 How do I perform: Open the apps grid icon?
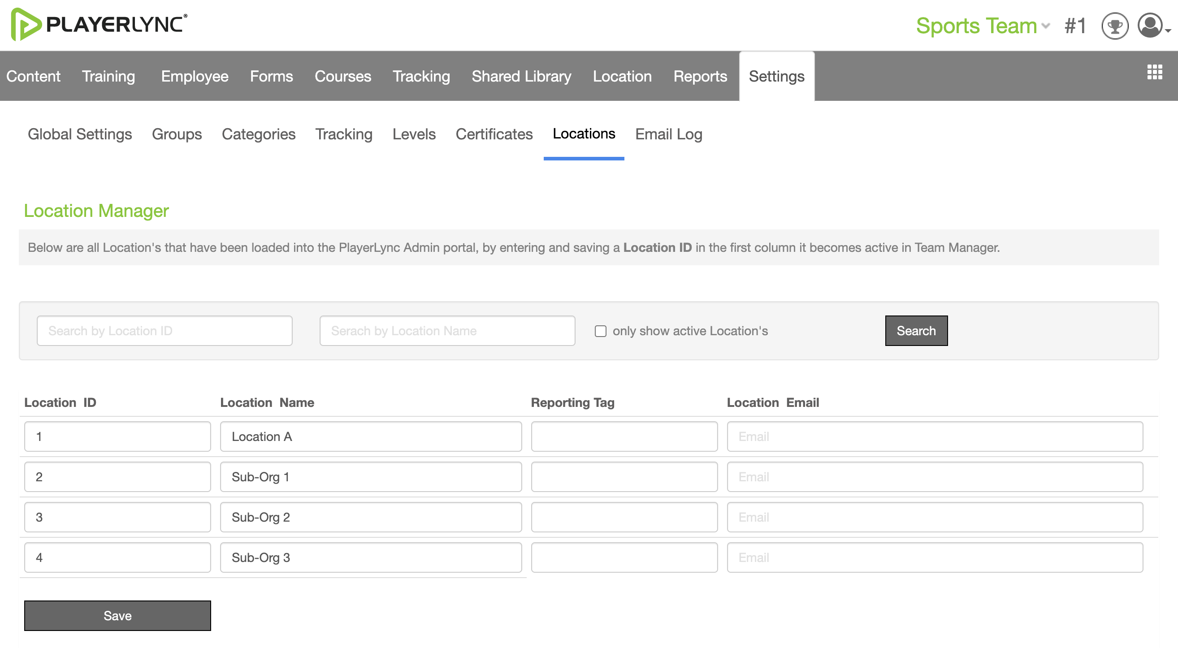click(1154, 72)
